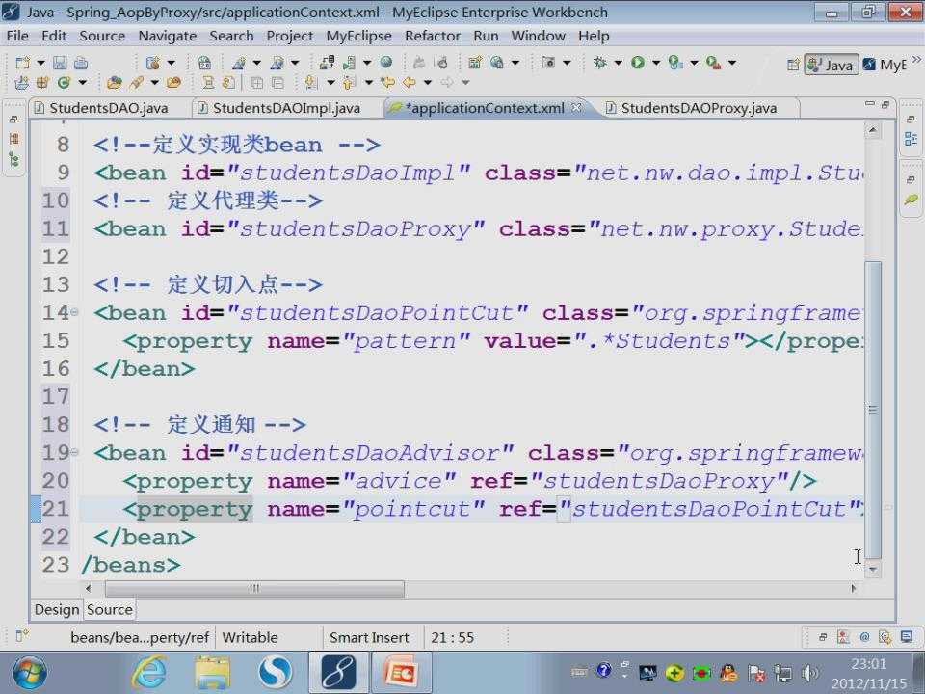925x694 pixels.
Task: Click the Back navigation arrow
Action: tap(409, 83)
